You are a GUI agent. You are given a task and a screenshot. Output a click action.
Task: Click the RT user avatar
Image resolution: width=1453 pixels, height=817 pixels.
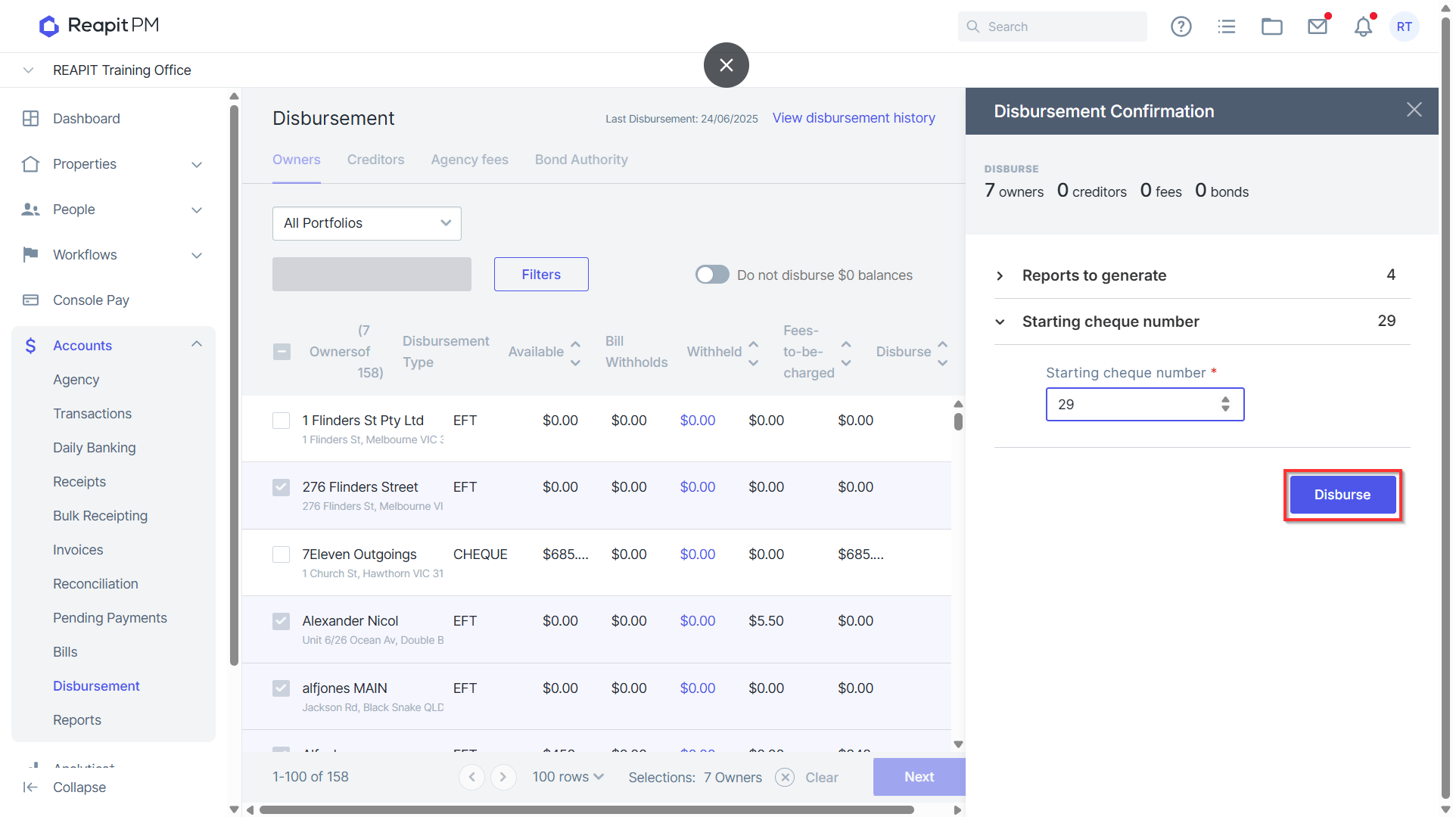pyautogui.click(x=1405, y=26)
